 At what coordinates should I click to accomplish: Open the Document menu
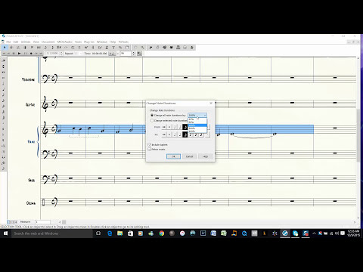pos(48,42)
